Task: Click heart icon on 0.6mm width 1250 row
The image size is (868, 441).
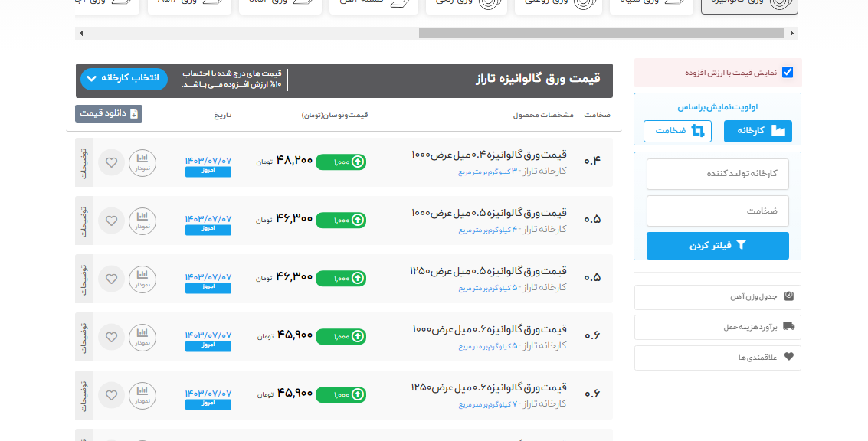Action: coord(112,395)
